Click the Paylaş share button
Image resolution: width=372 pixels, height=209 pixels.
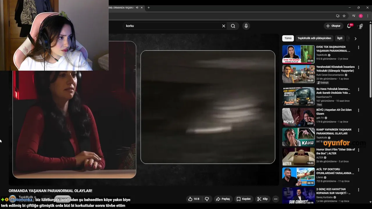click(x=223, y=199)
